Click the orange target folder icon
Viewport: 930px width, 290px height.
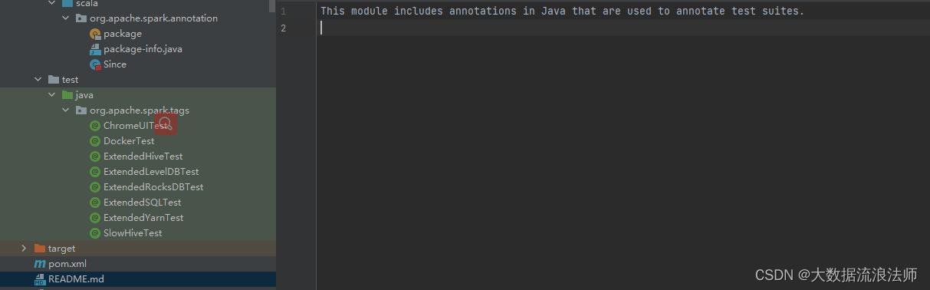[40, 249]
